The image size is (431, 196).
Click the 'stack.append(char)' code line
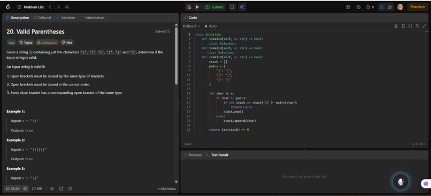coord(240,121)
